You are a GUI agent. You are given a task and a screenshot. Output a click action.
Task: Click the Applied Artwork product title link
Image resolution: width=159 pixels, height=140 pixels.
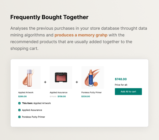26,92
